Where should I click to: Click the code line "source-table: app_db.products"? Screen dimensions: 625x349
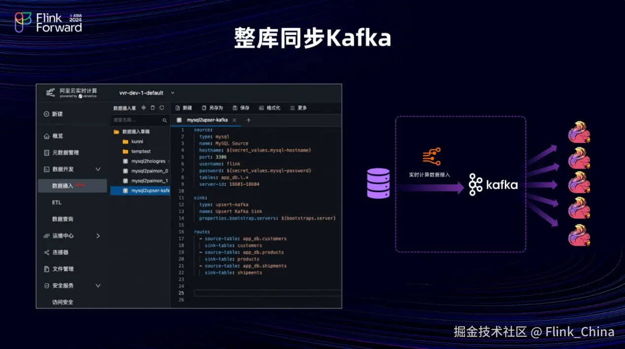tap(242, 252)
